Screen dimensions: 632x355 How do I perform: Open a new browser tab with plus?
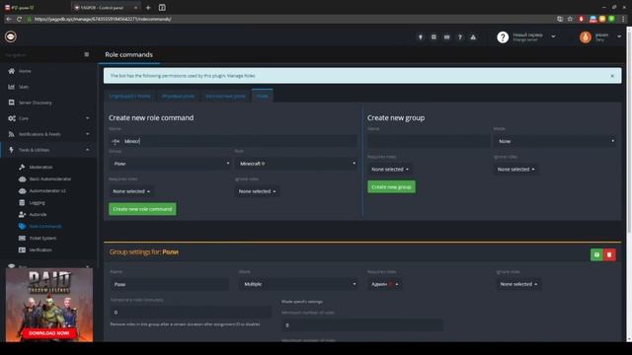(x=148, y=8)
